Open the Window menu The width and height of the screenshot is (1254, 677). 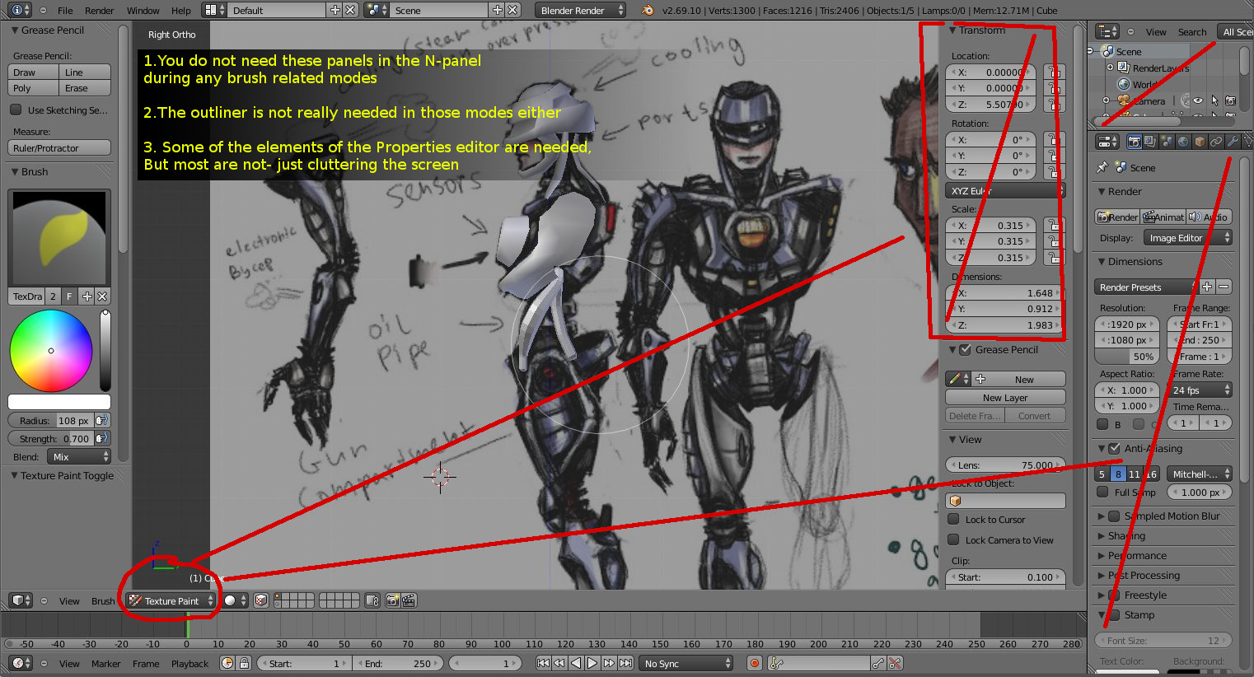click(143, 11)
